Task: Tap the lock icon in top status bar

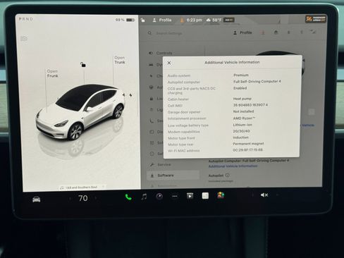Action: coord(143,20)
